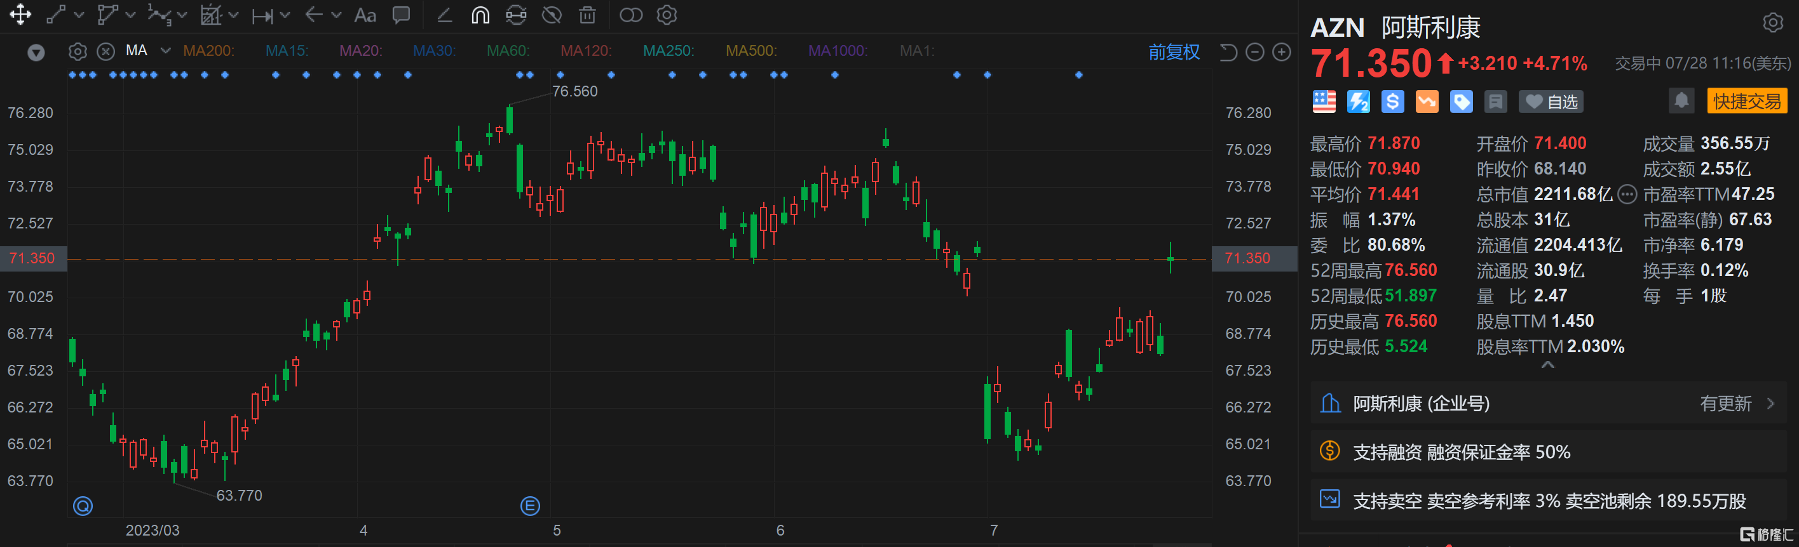This screenshot has height=547, width=1799.
Task: Collapse the quote details chevron
Action: tap(1547, 365)
